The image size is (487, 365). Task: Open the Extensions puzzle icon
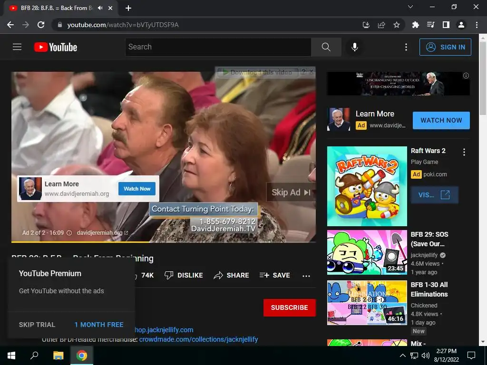(415, 25)
